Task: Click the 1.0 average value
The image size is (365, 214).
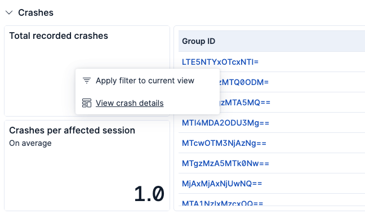Action: (149, 194)
